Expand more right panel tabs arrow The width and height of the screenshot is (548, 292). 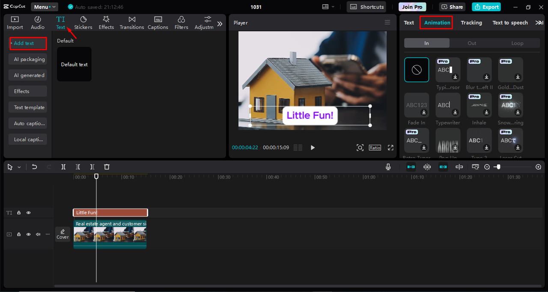539,23
